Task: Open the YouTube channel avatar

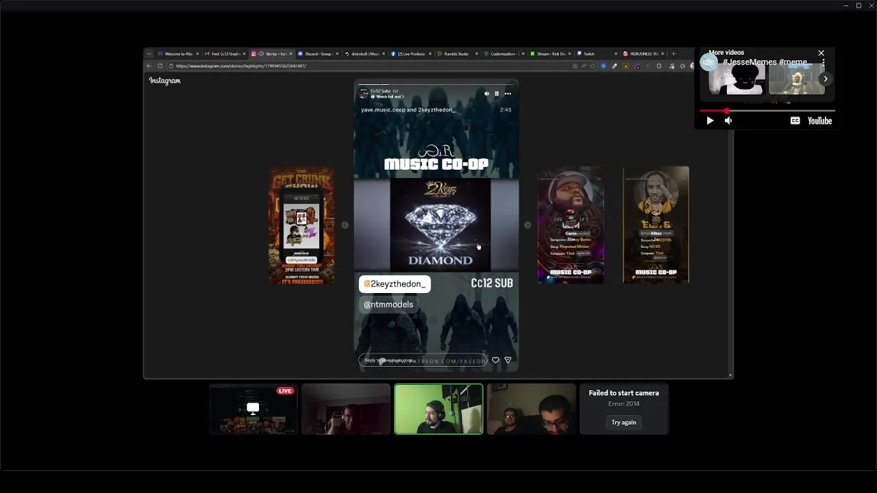Action: point(708,63)
